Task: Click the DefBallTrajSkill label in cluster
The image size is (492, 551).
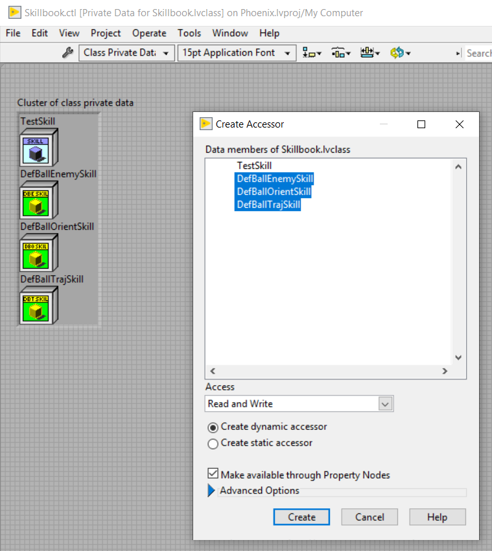Action: tap(52, 279)
